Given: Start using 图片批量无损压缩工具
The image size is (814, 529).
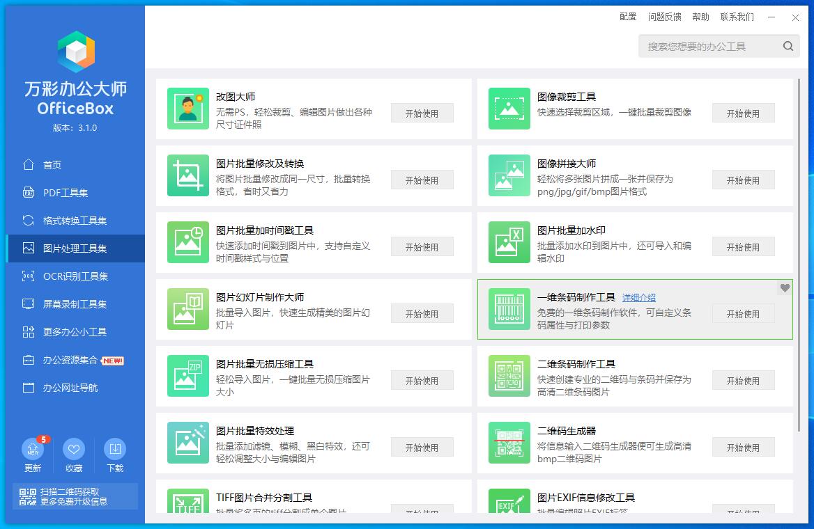Looking at the screenshot, I should pyautogui.click(x=422, y=381).
